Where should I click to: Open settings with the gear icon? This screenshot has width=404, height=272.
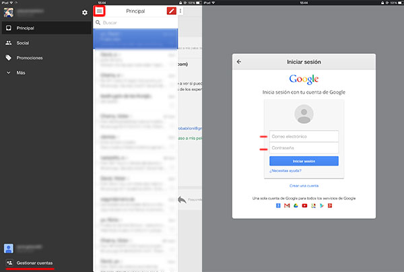85,13
